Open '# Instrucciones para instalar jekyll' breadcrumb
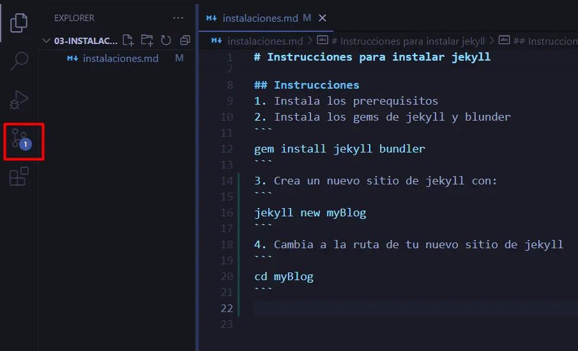Viewport: 578px width, 351px height. coord(408,41)
